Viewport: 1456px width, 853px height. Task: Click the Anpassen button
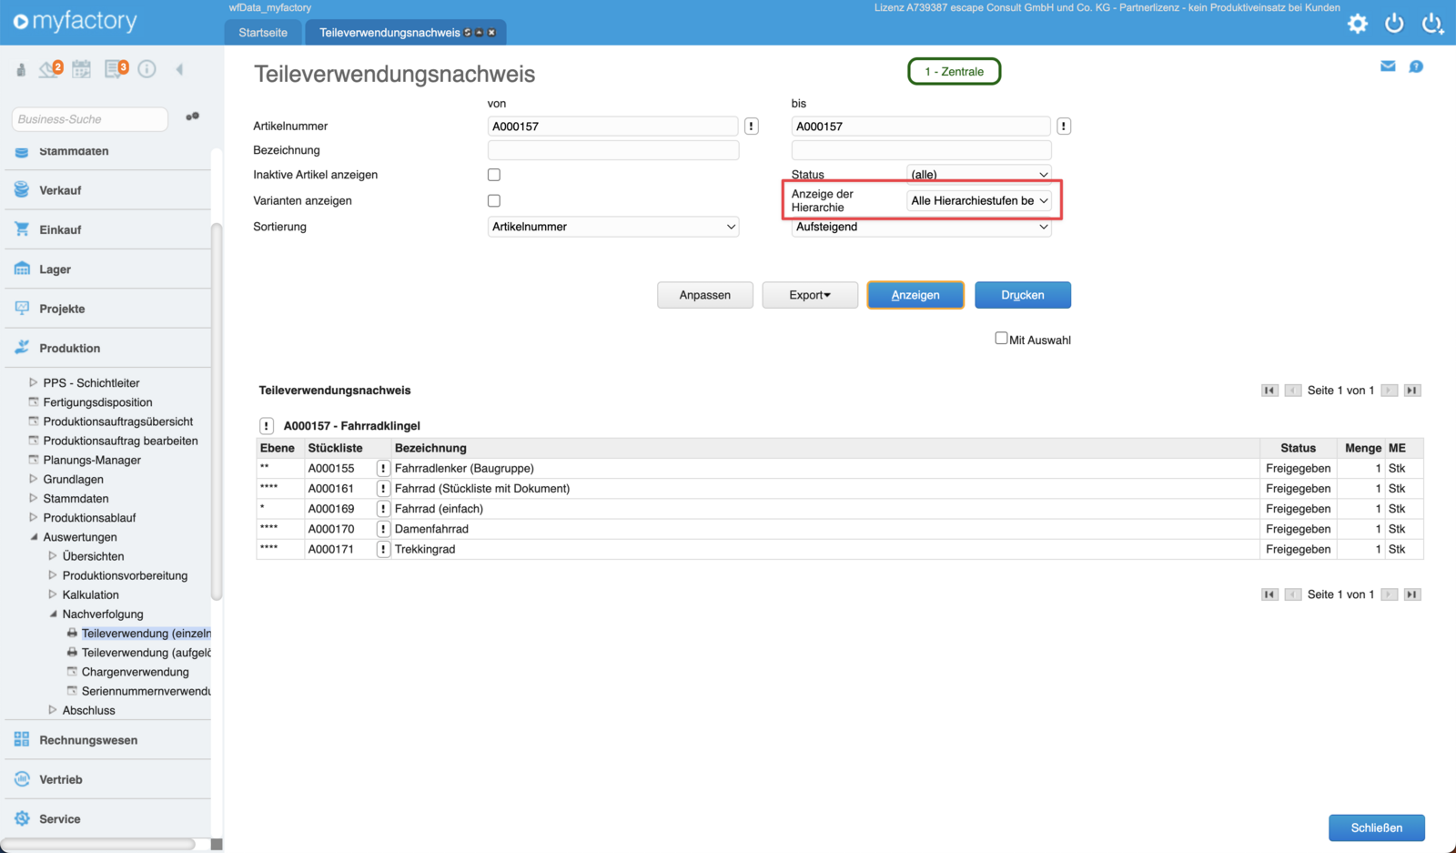click(x=705, y=295)
